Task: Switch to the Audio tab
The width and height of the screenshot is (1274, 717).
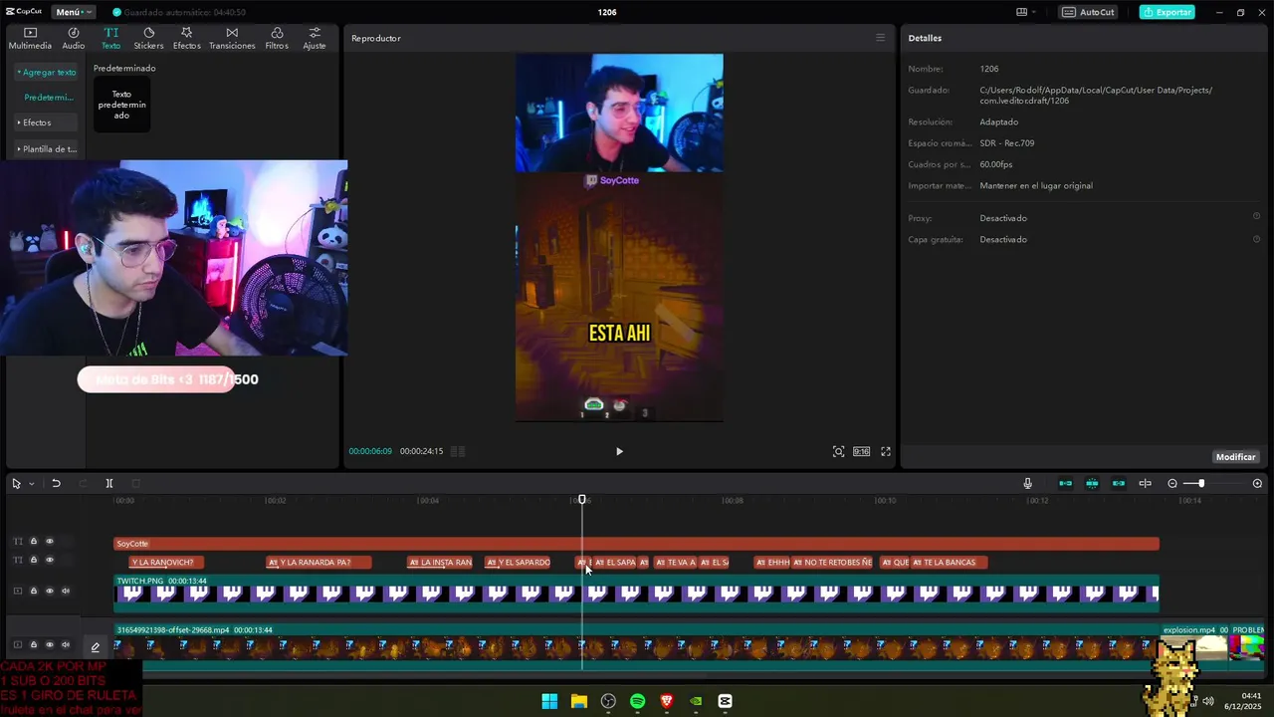Action: tap(74, 38)
